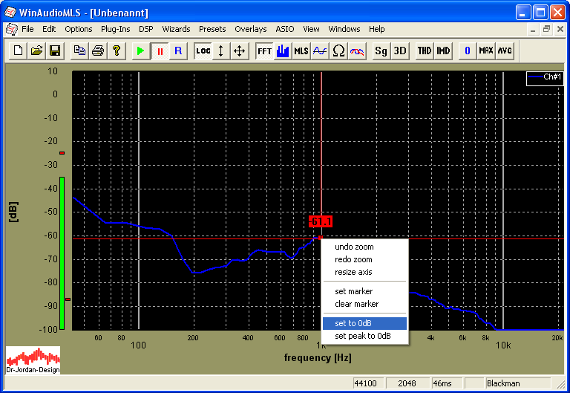Start measurement with the green play button
The image size is (570, 393).
[140, 51]
